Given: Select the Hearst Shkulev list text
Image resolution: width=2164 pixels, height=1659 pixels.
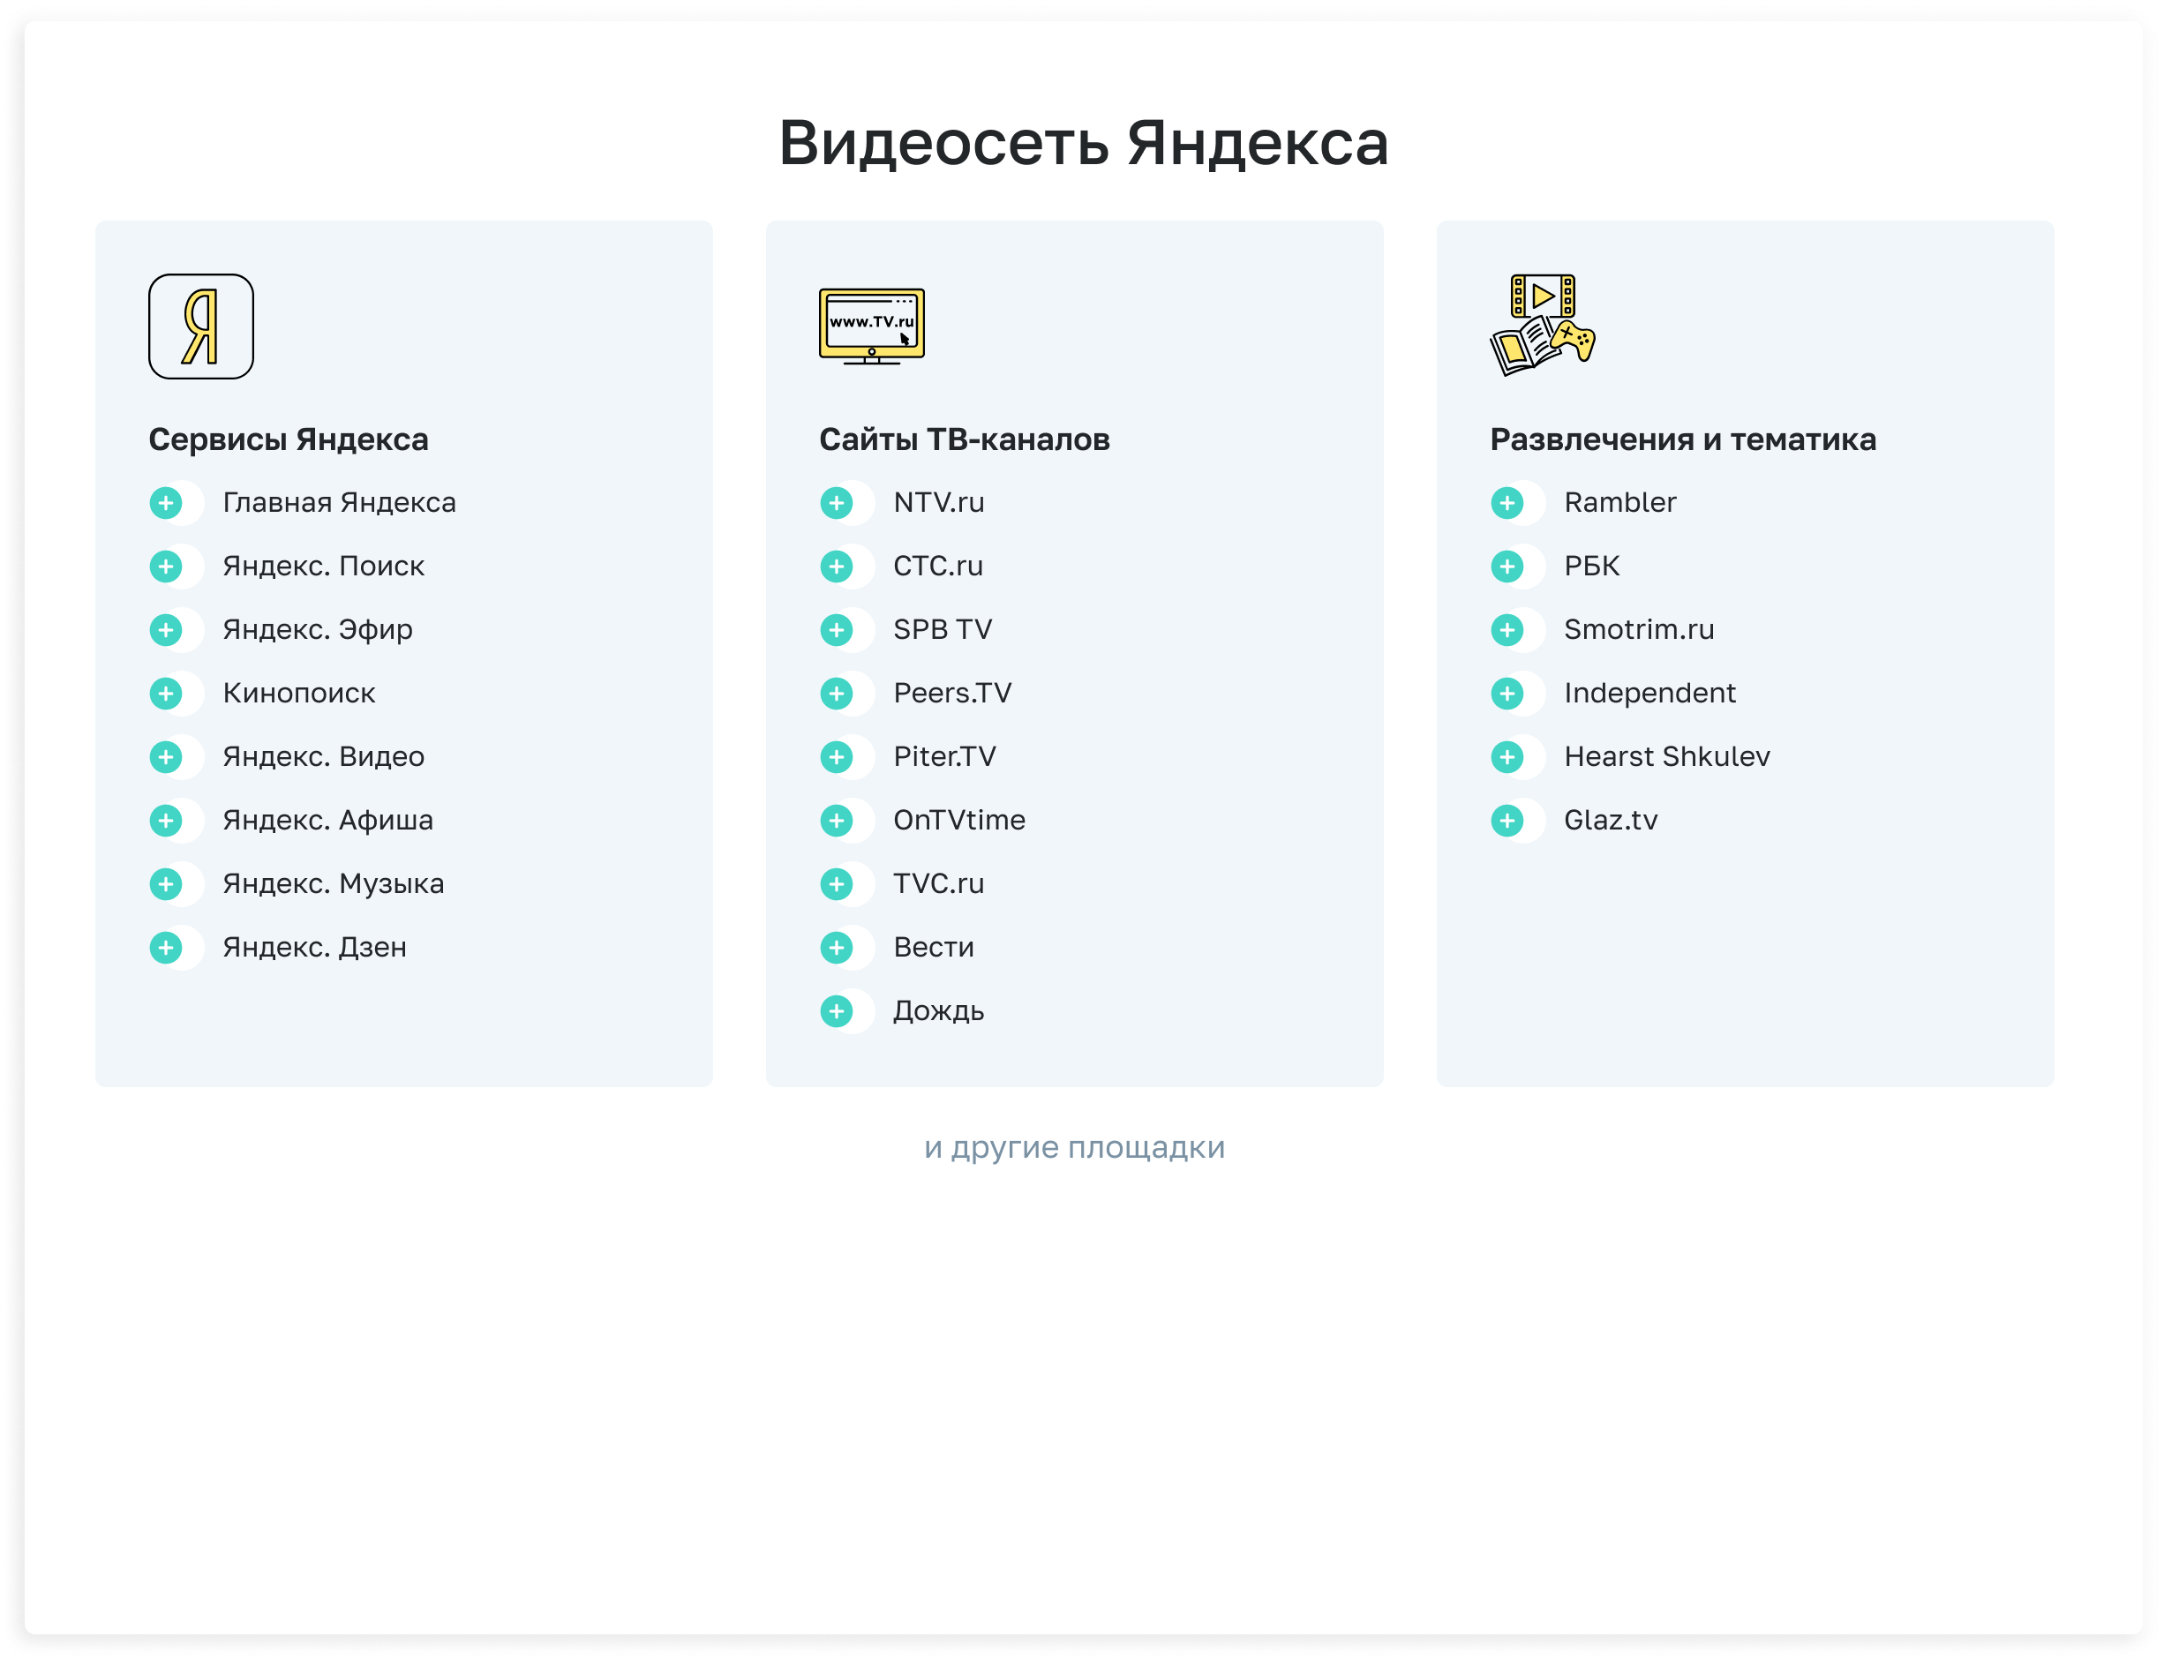Looking at the screenshot, I should (1667, 756).
